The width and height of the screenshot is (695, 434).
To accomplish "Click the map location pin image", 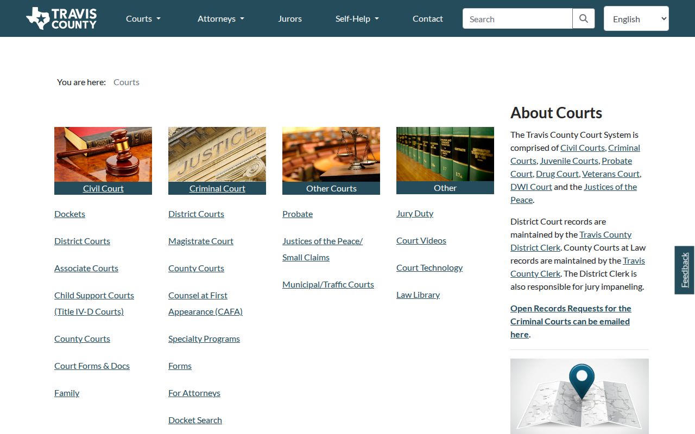I will coord(579,396).
